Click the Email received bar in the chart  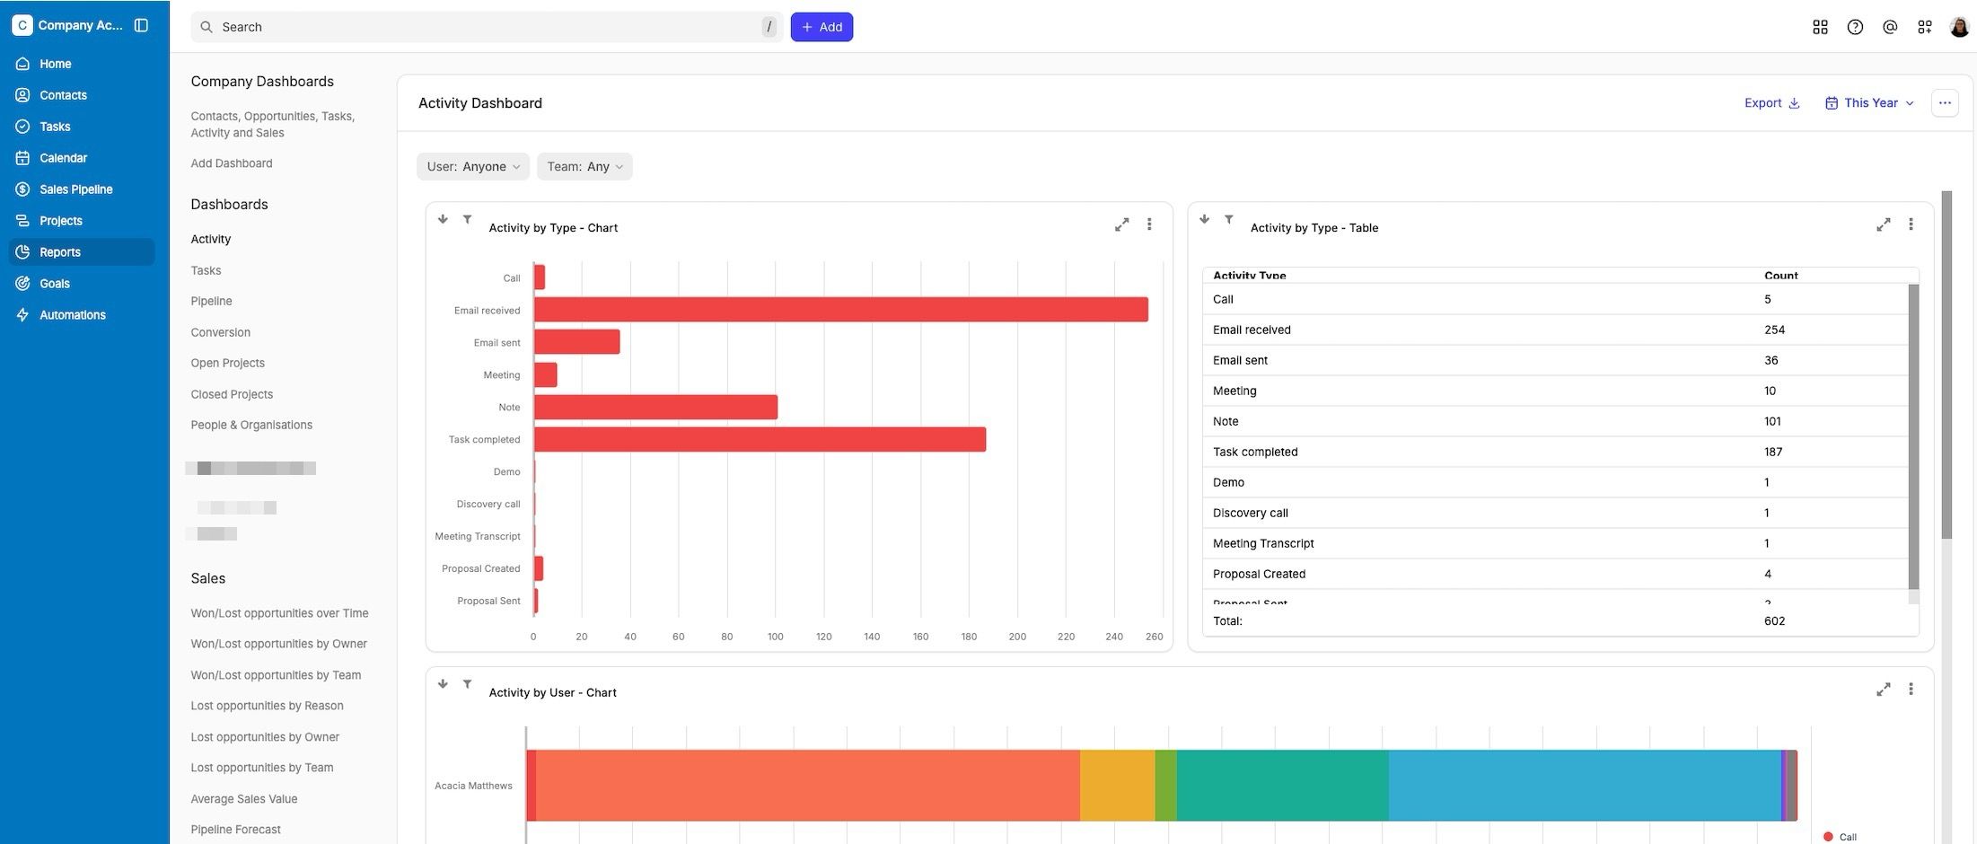pos(840,310)
